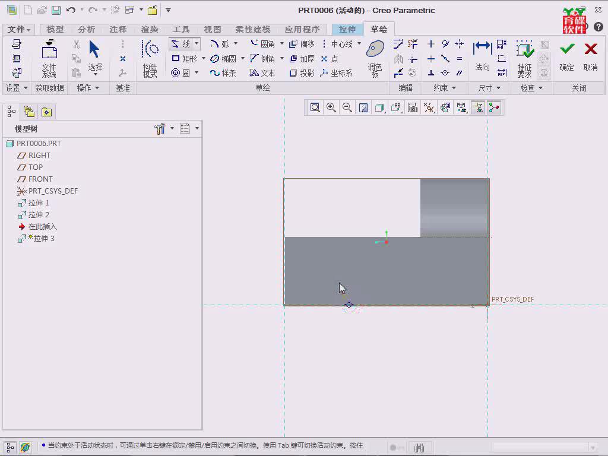
Task: Switch to the 分析 tab
Action: coord(87,29)
